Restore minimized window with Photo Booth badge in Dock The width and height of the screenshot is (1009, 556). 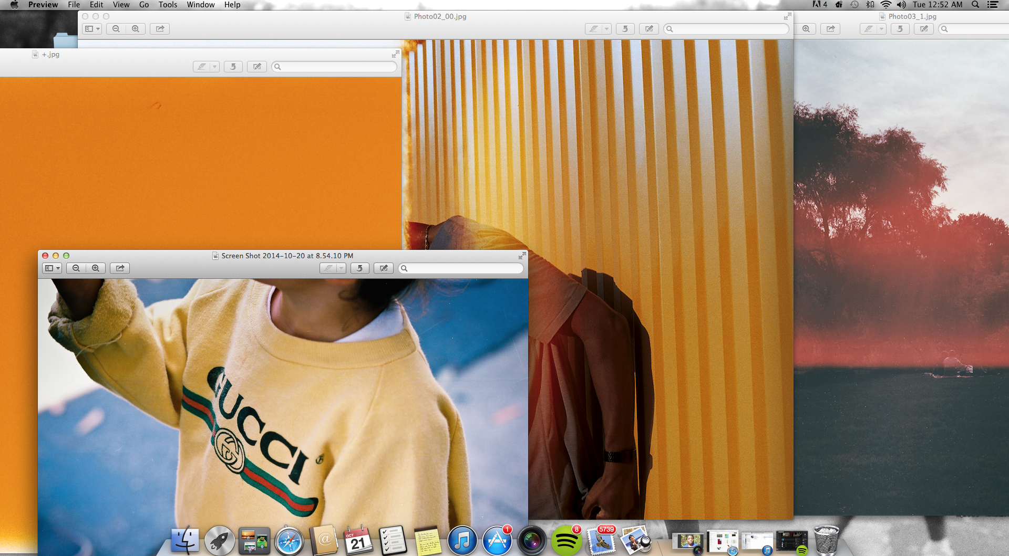[688, 542]
